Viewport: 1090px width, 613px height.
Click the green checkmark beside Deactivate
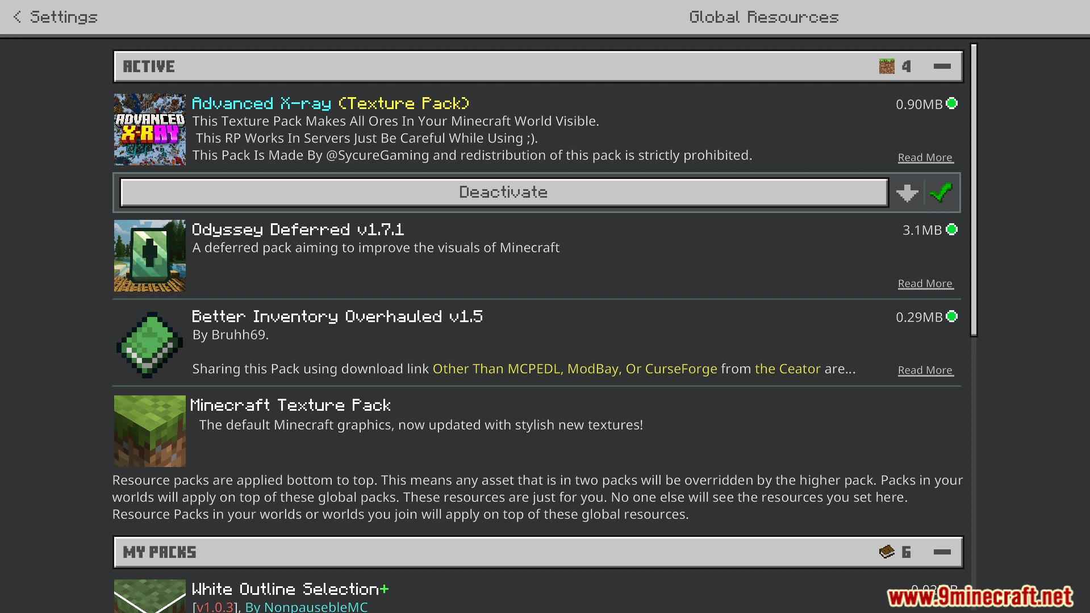point(941,193)
